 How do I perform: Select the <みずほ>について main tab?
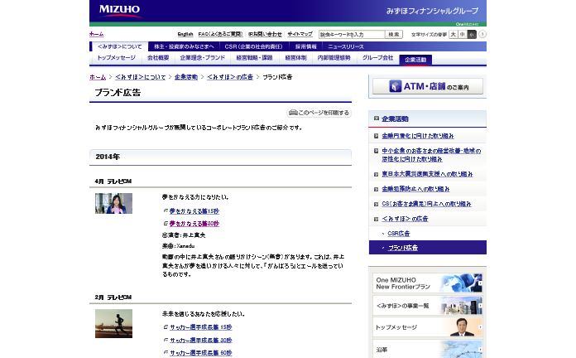[x=120, y=46]
